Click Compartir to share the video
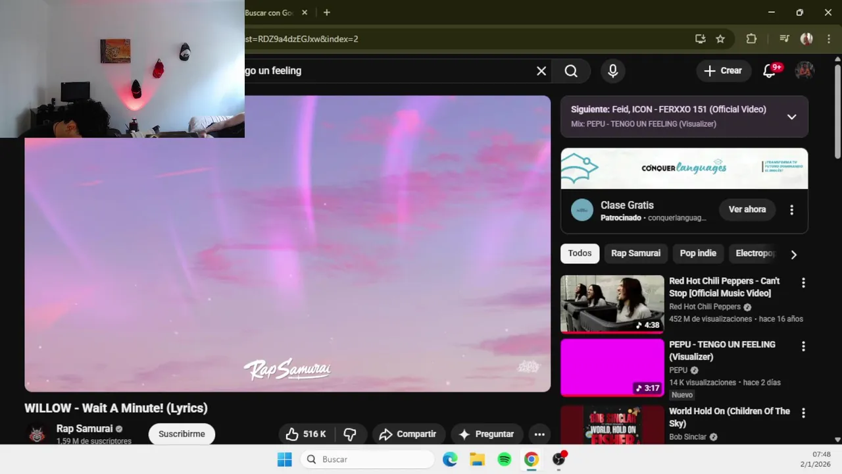Screen dimensions: 842x474 click(x=408, y=434)
